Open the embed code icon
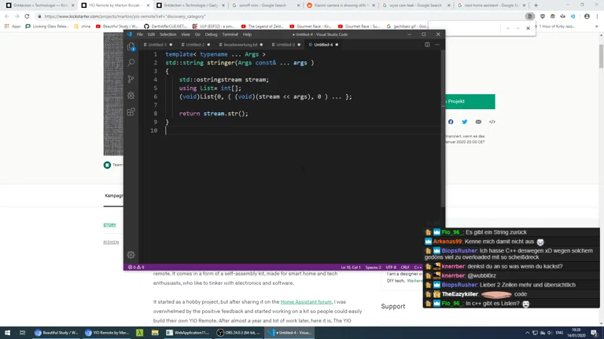The image size is (604, 339). point(492,122)
